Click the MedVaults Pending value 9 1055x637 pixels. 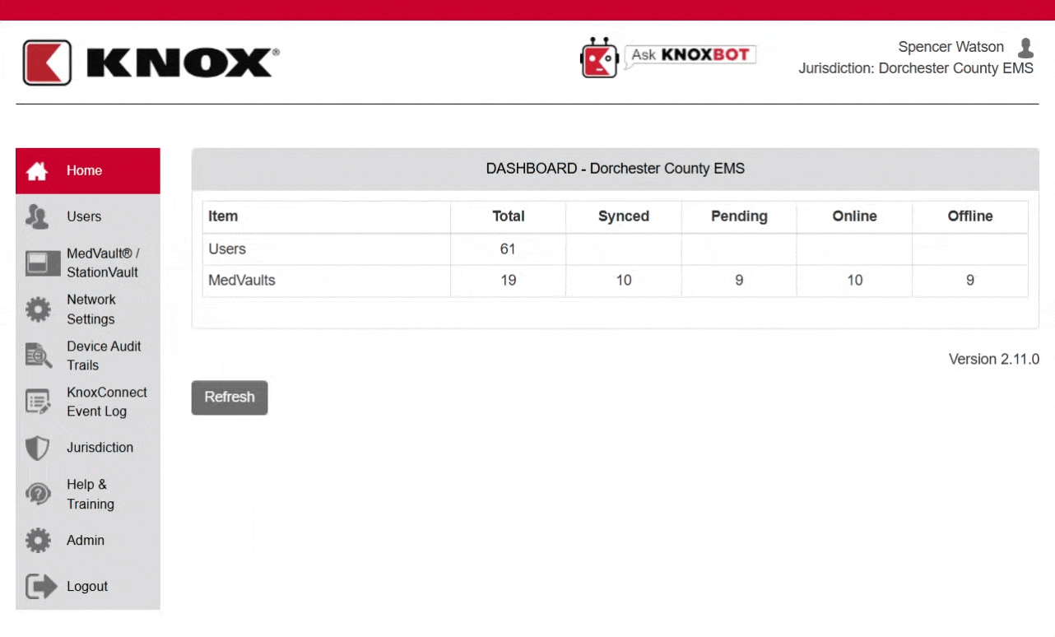739,281
